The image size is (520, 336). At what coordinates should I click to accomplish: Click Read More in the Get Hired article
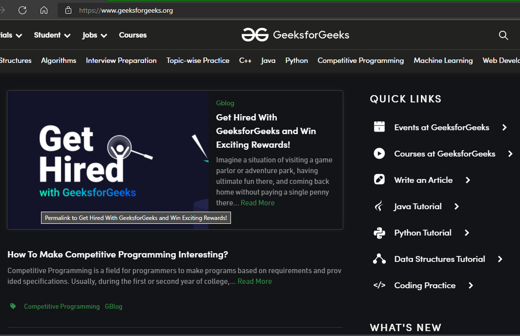[x=257, y=203]
